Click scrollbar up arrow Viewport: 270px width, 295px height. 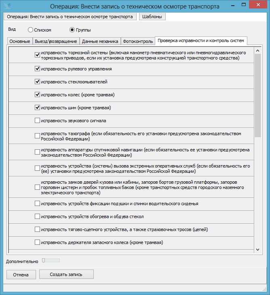(257, 51)
